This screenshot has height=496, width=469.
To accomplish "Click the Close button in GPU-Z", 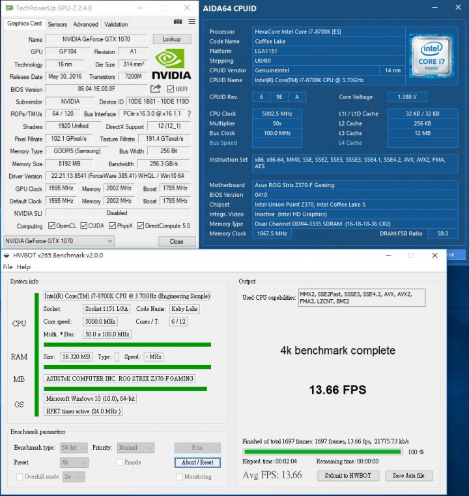I will coord(177,242).
